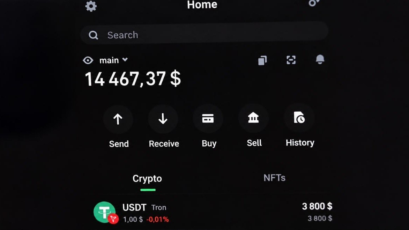The height and width of the screenshot is (230, 409).
Task: Click the copy address icon
Action: point(262,60)
